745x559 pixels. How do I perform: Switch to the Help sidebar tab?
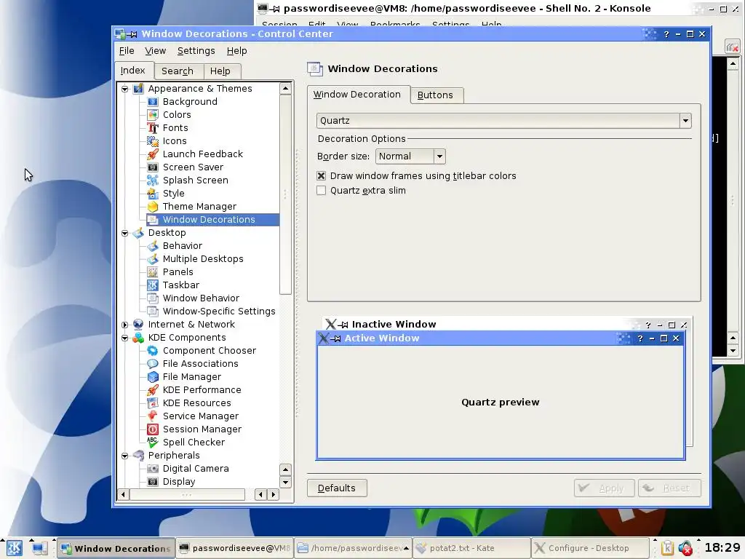220,71
